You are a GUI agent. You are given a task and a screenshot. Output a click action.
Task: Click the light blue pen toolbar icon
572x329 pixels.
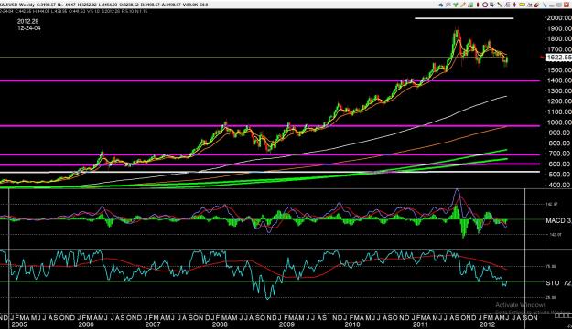tap(545, 5)
